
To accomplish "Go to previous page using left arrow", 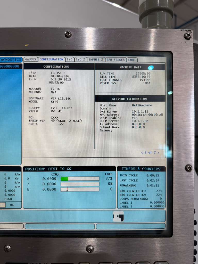I will 142,153.
